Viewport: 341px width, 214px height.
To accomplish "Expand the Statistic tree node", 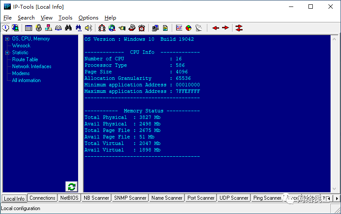I will click(x=7, y=53).
